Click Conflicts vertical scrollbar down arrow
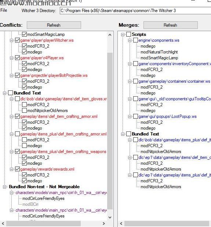Viewport: 211px width, 227px height. tap(110, 217)
